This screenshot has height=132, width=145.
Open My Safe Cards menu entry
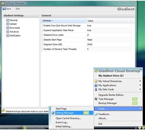tap(118, 89)
